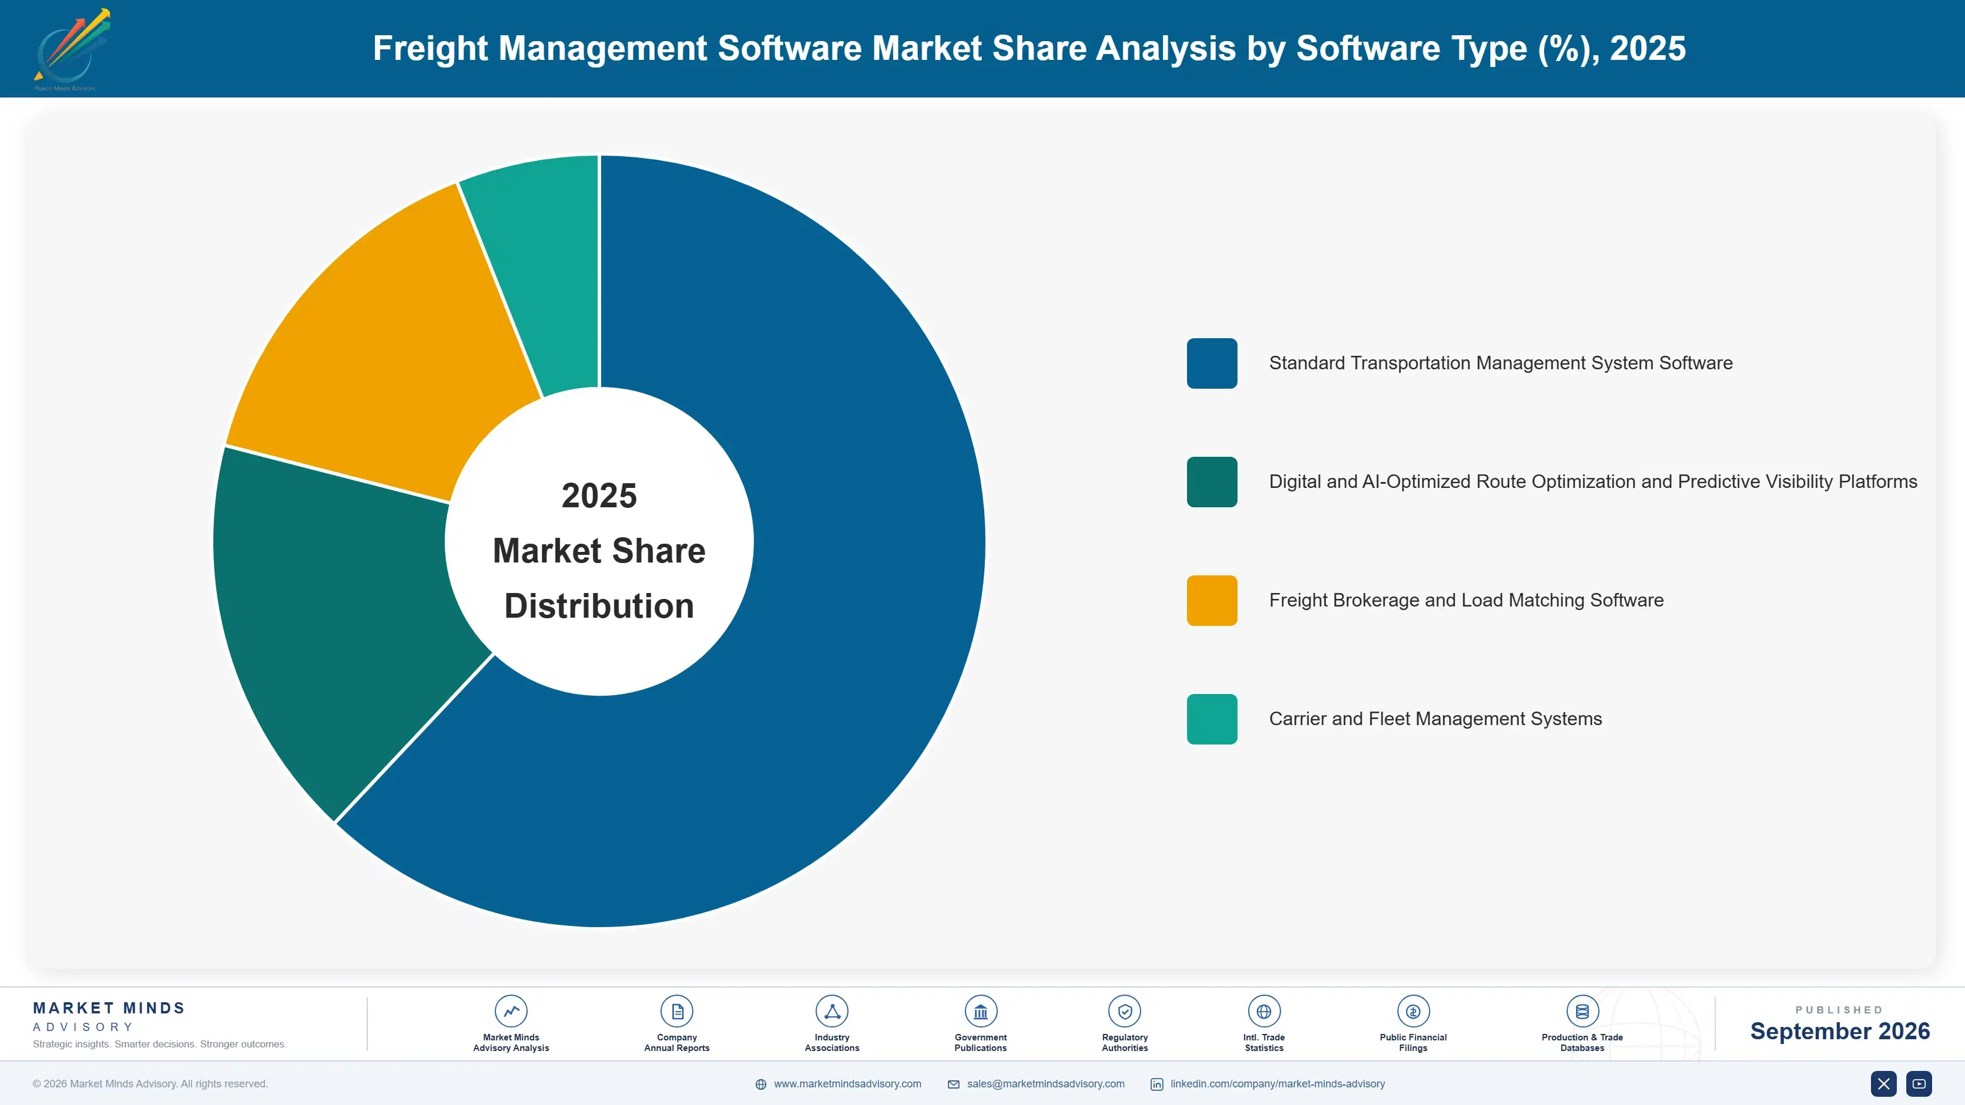Screen dimensions: 1965x1105
Task: Click the '© 2026 Market Minds Advisory' copyright text
Action: [x=150, y=1084]
